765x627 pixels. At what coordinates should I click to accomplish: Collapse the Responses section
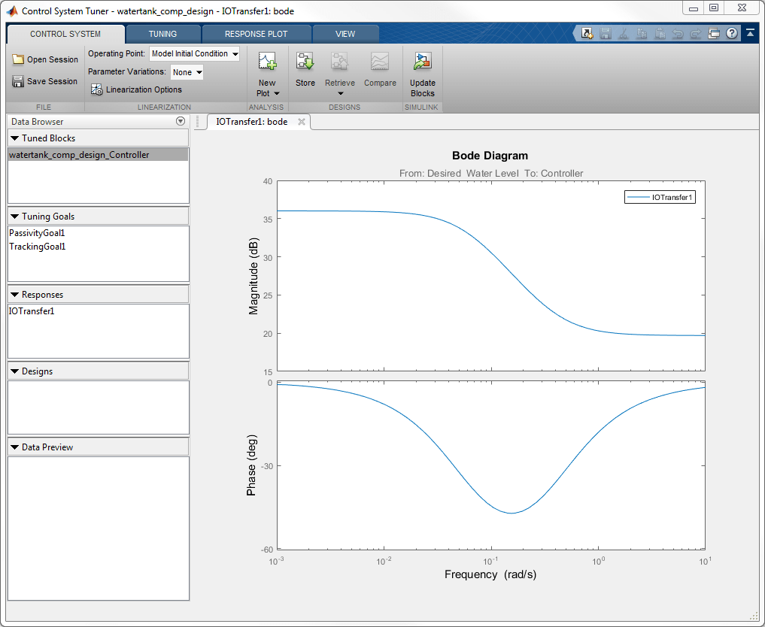14,295
